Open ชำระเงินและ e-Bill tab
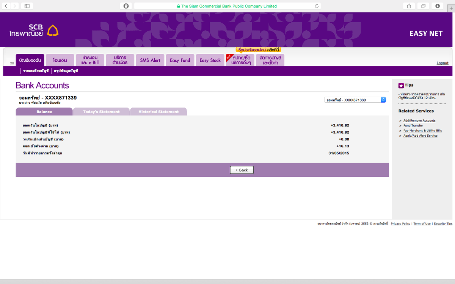This screenshot has height=284, width=455. [90, 60]
